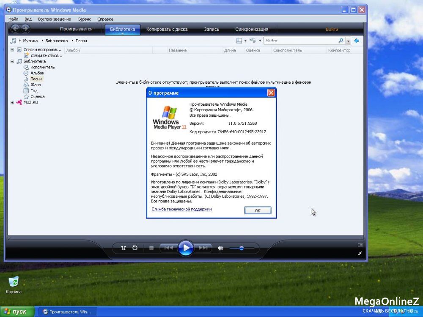The image size is (423, 317).
Task: Select Песни in the library tree
Action: [x=36, y=79]
